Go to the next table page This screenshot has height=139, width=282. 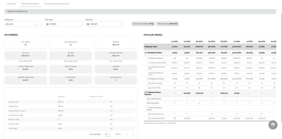132,134
